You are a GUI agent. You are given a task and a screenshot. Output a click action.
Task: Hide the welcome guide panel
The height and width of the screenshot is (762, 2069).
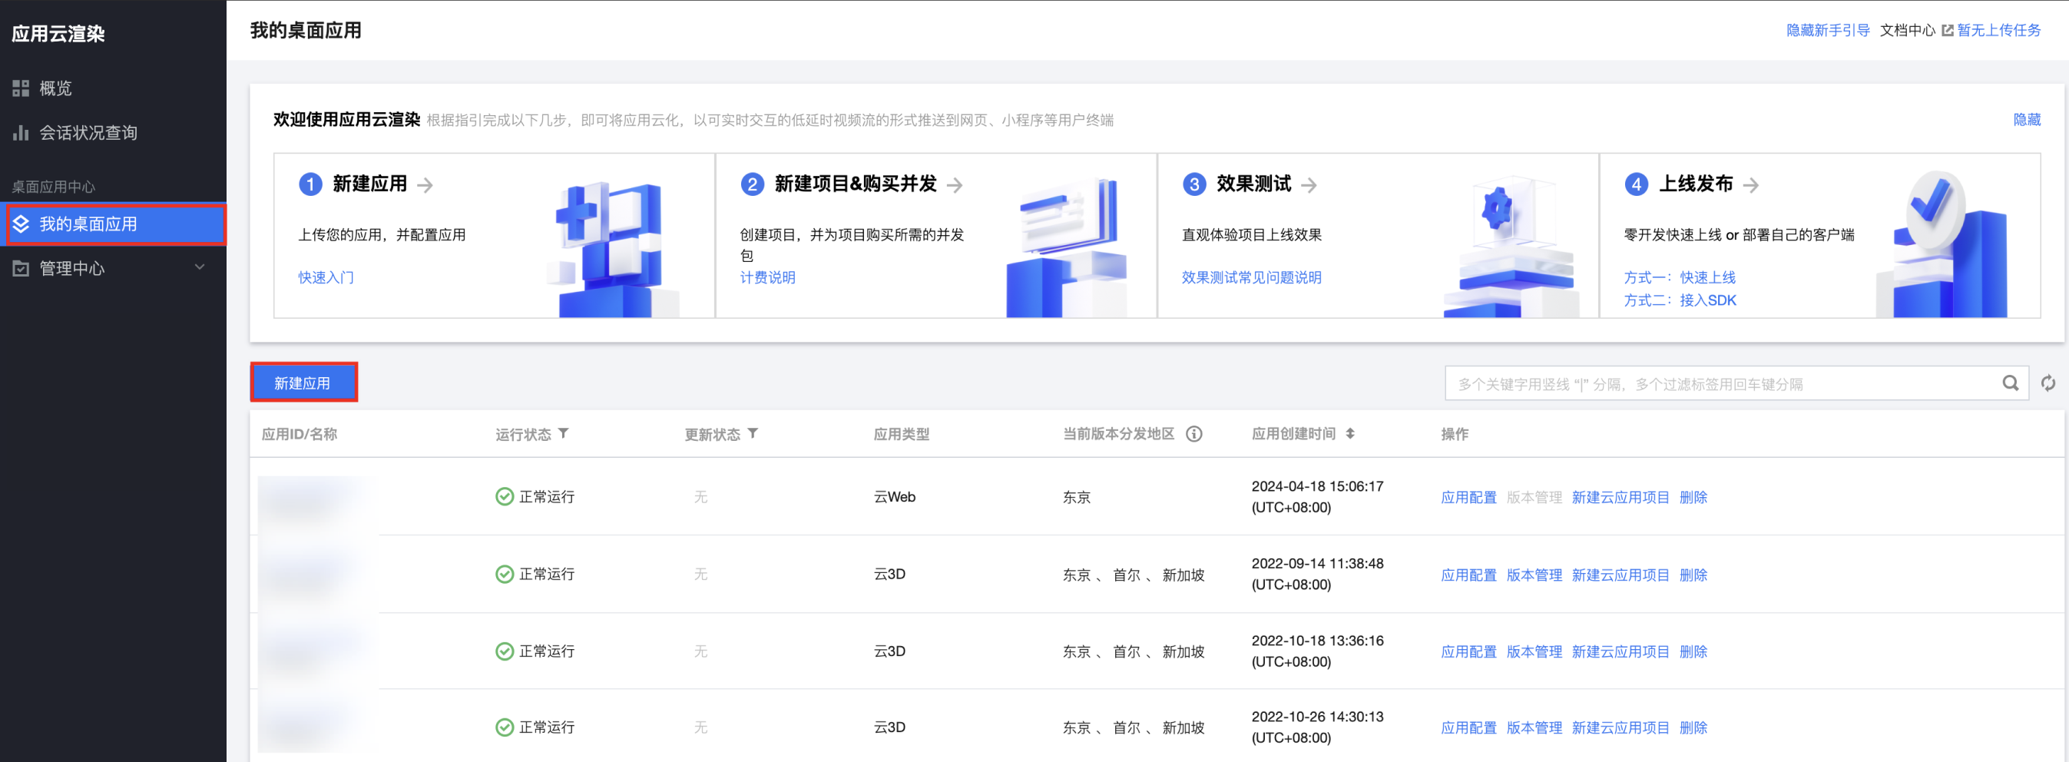[2026, 120]
